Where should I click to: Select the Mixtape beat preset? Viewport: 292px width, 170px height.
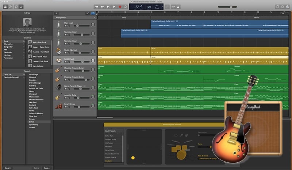(108, 147)
